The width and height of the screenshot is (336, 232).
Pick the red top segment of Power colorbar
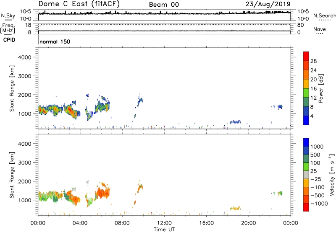tap(306, 57)
